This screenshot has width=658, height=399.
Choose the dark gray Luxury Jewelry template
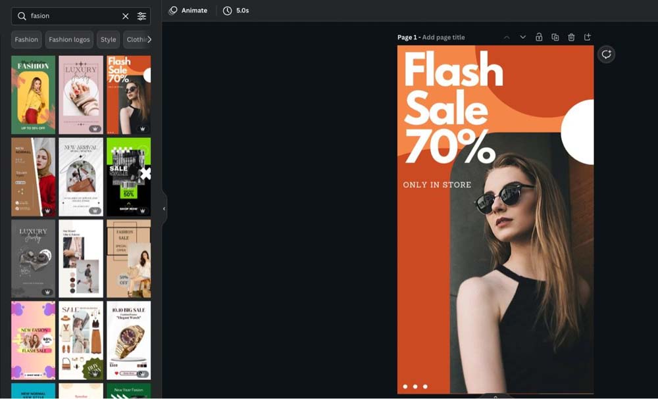point(33,258)
